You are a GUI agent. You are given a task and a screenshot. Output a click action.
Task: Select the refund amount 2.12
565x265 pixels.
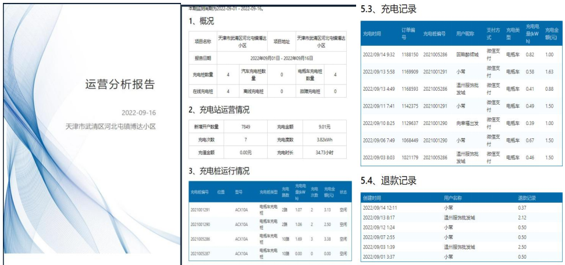coord(522,217)
